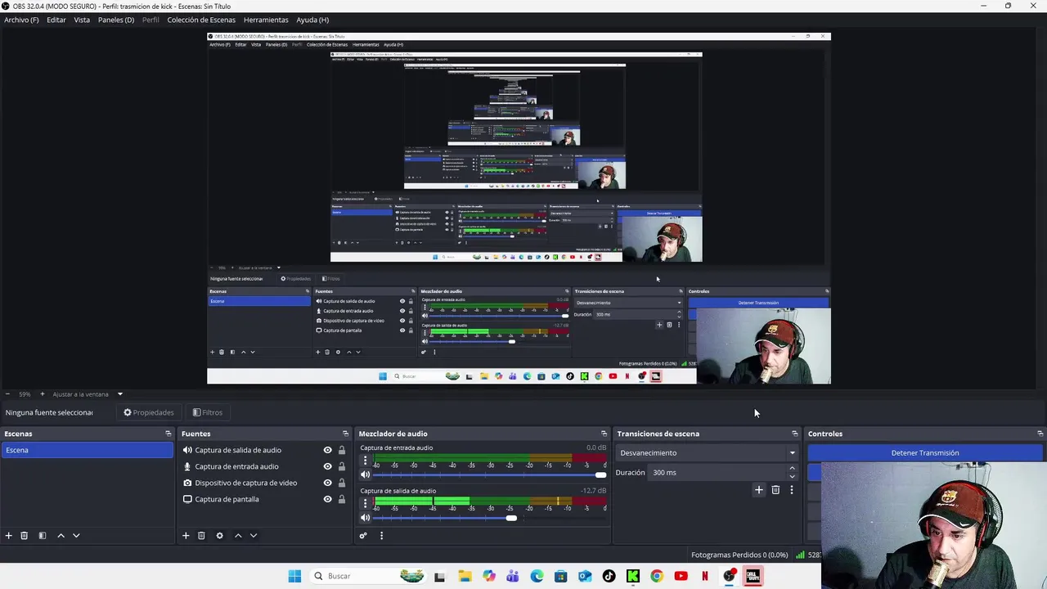Open TikTok from the taskbar
Viewport: 1047px width, 589px height.
[609, 576]
